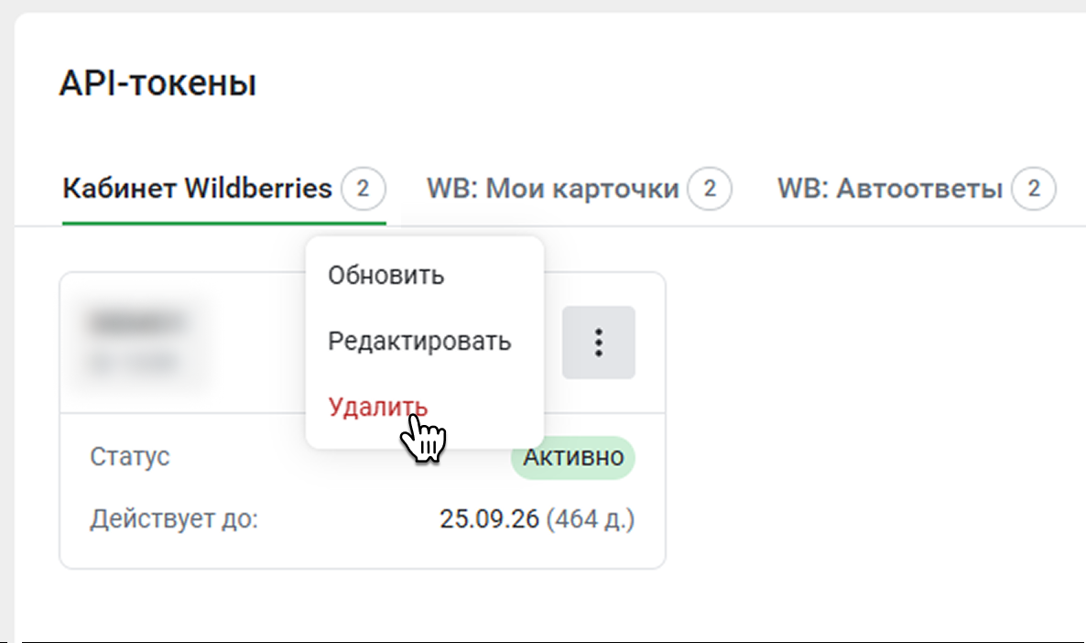Go to the WB: Автоответы tab
This screenshot has width=1086, height=643.
pos(889,190)
